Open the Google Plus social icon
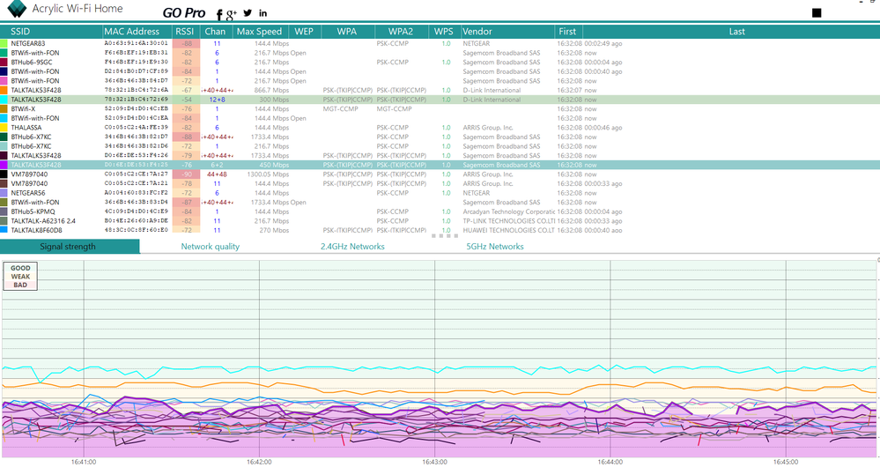Image resolution: width=880 pixels, height=467 pixels. [x=232, y=14]
